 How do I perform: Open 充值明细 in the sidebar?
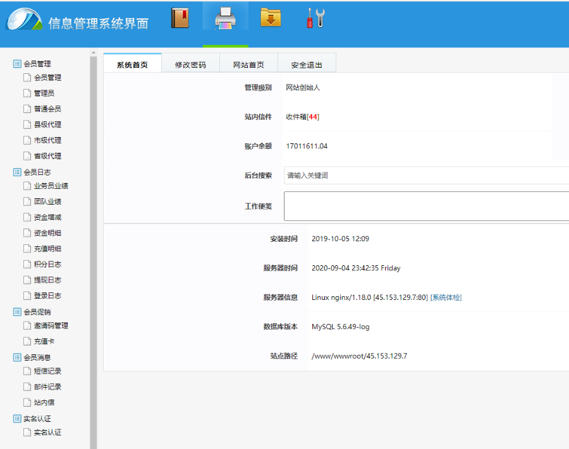(x=47, y=249)
